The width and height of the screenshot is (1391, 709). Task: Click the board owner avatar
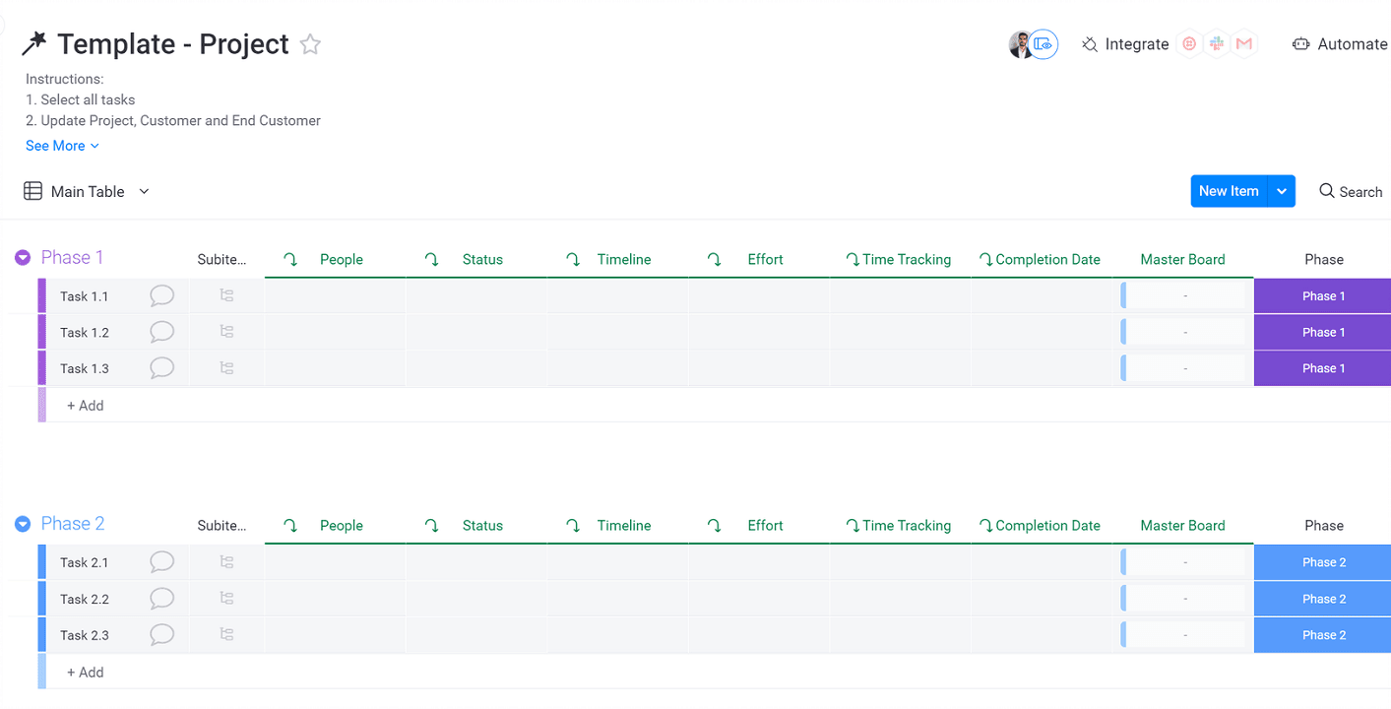[x=1019, y=43]
